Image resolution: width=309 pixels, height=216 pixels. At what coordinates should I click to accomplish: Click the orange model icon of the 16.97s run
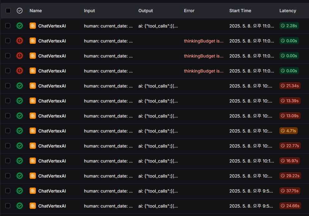click(x=33, y=161)
